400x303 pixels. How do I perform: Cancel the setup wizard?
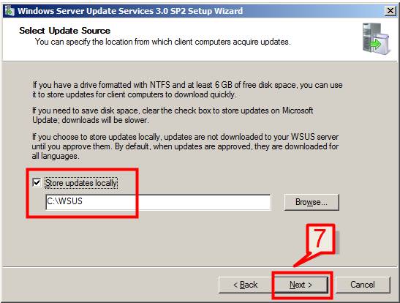(363, 285)
